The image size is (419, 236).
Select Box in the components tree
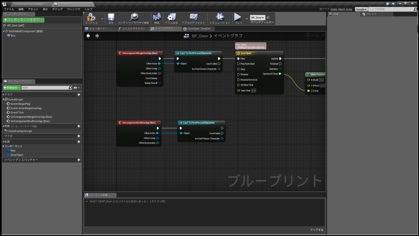click(13, 35)
